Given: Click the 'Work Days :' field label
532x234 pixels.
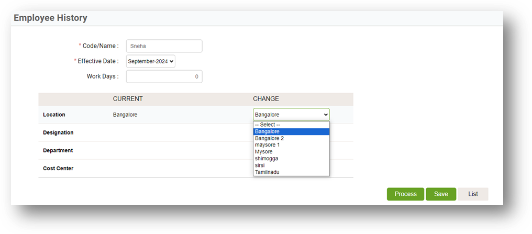Looking at the screenshot, I should point(103,76).
